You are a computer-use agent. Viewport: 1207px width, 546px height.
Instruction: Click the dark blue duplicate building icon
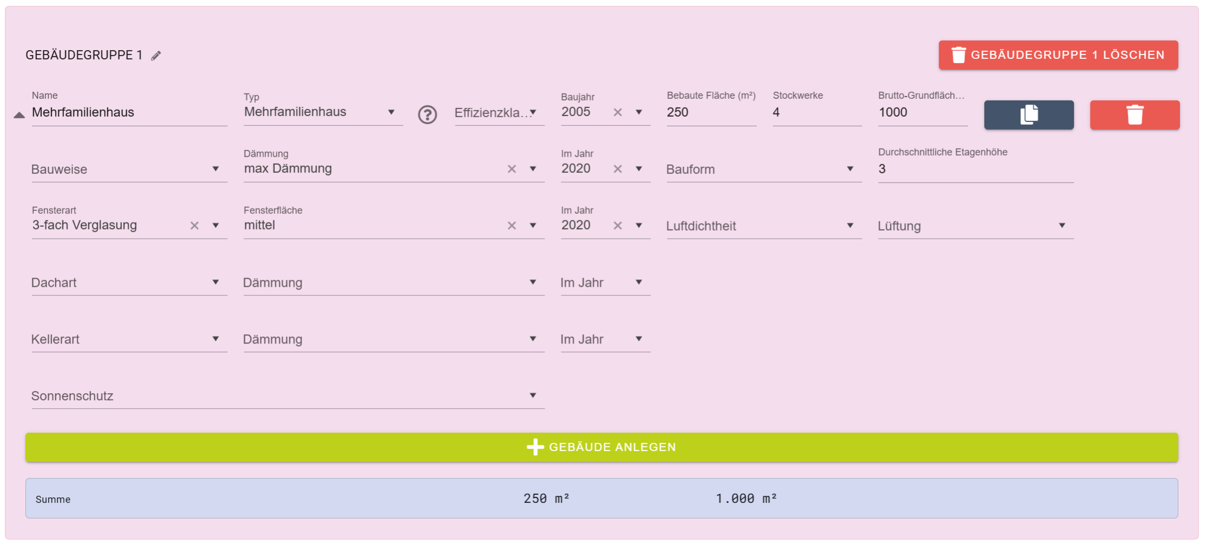pyautogui.click(x=1029, y=114)
